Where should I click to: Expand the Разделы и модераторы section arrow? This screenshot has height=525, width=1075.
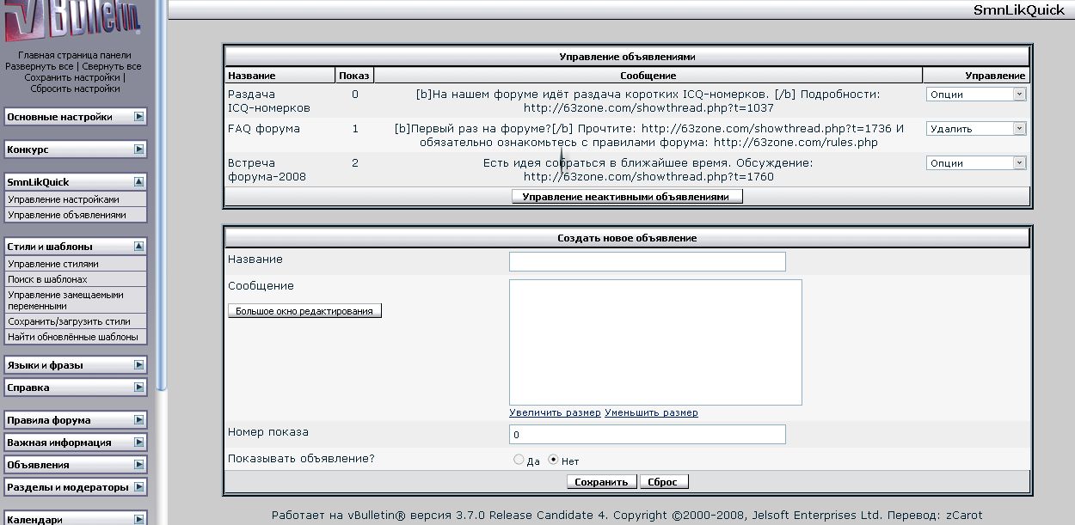click(138, 486)
